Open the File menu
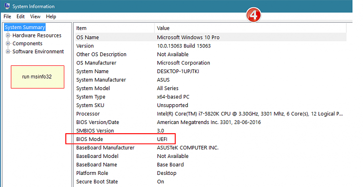 (7, 16)
